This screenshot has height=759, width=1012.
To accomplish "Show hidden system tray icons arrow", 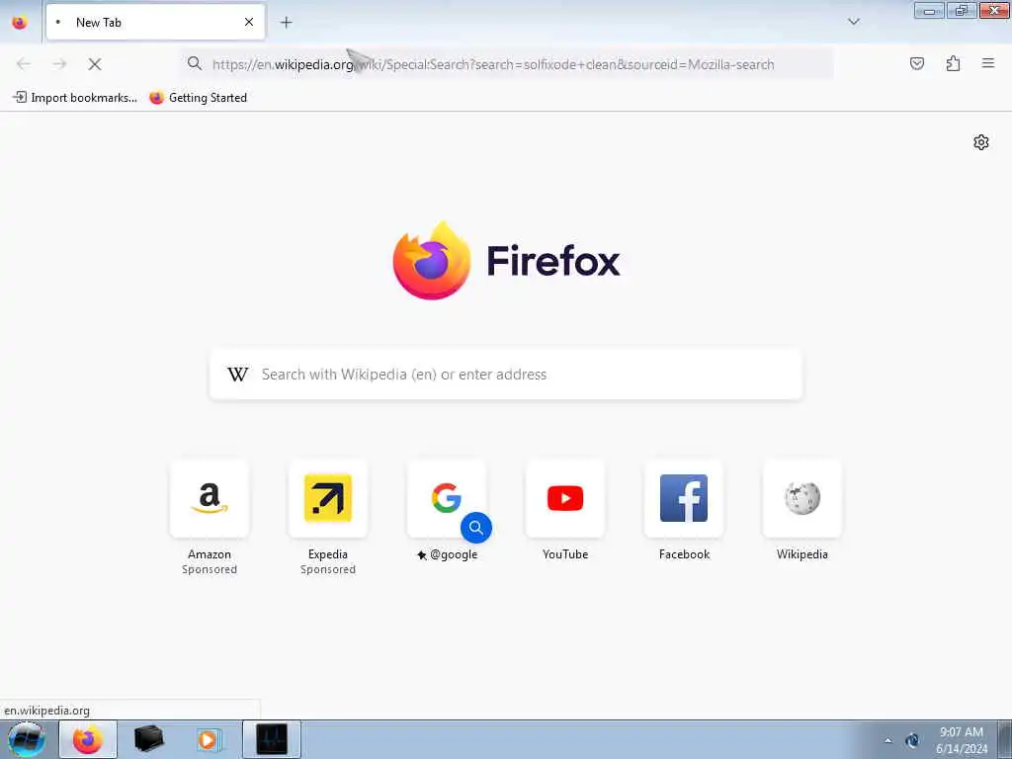I will [888, 740].
